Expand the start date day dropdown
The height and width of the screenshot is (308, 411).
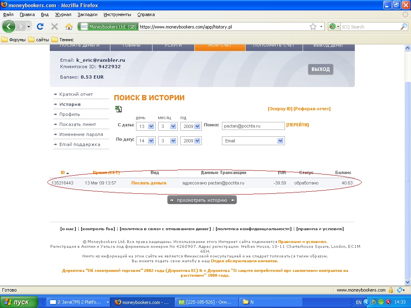point(151,126)
